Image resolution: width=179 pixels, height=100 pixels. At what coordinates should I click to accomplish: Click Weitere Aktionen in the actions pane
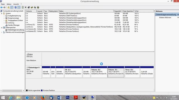coord(165,17)
